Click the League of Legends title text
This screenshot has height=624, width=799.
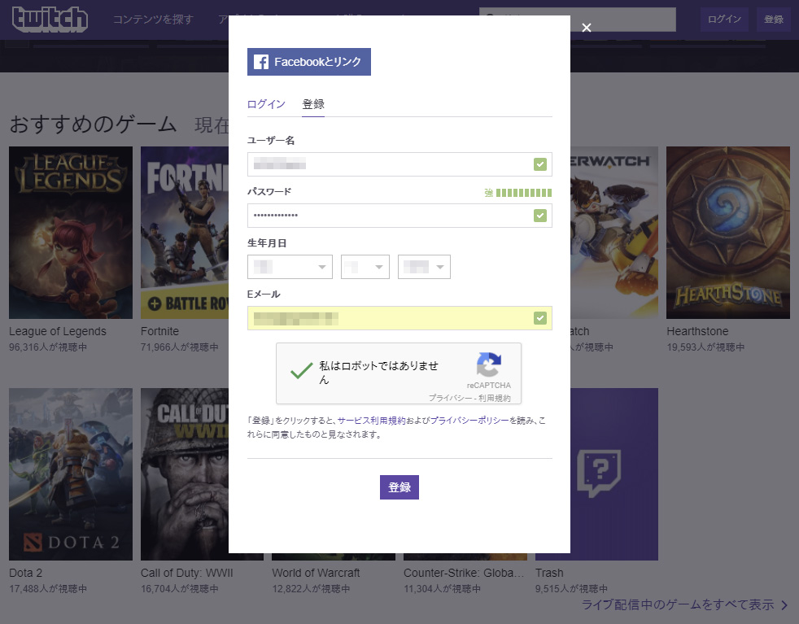pos(58,331)
